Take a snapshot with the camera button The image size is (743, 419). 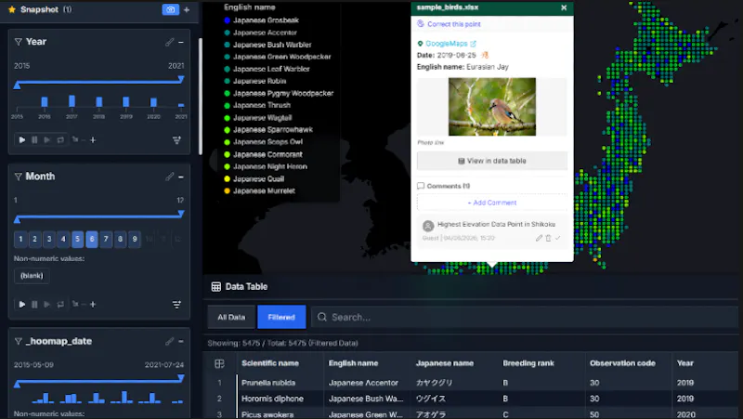click(171, 9)
